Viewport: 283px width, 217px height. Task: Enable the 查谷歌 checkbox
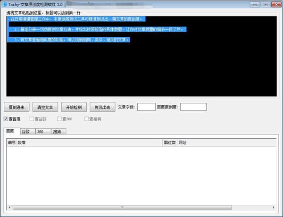point(32,119)
